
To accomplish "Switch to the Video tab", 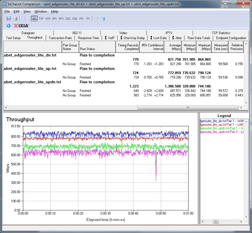I will pos(123,33).
